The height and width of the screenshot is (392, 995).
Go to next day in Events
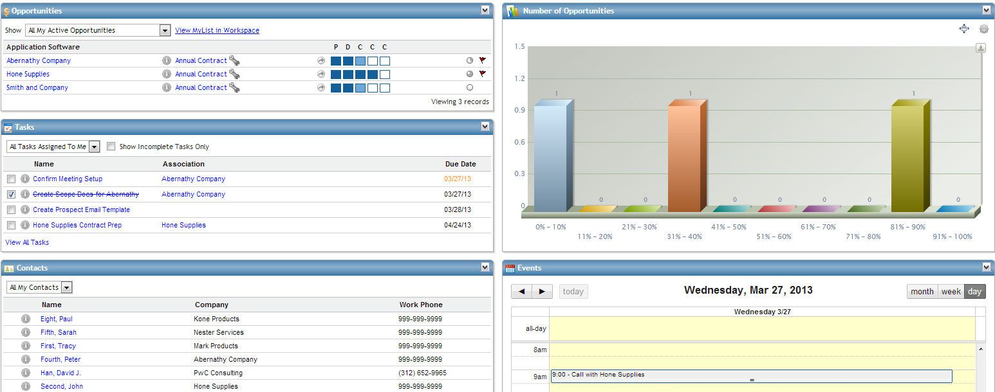(x=542, y=292)
